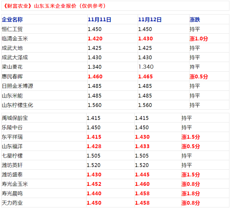
Task: Select the 涨跌 column header
Action: (x=195, y=20)
